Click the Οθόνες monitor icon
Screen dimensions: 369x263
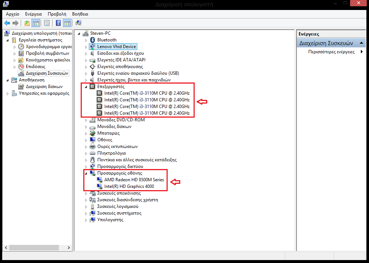[x=93, y=140]
